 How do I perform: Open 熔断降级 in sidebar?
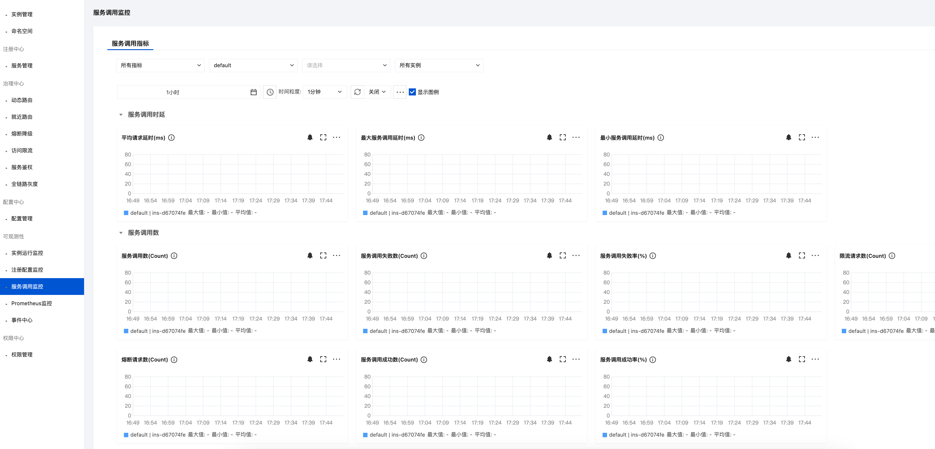coord(22,133)
